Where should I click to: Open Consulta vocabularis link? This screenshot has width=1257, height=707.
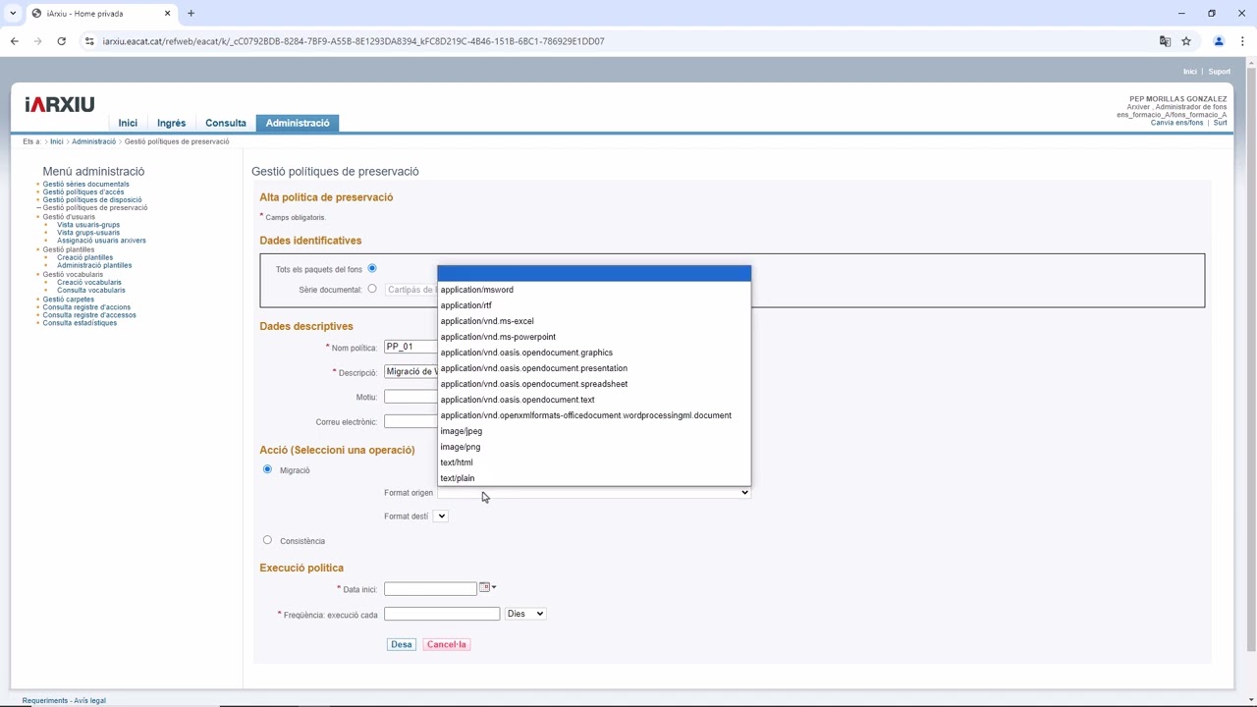tap(91, 291)
